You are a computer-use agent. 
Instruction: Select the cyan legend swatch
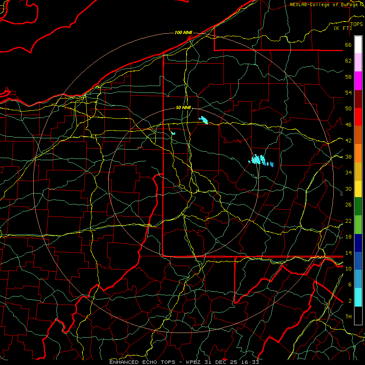click(x=358, y=298)
